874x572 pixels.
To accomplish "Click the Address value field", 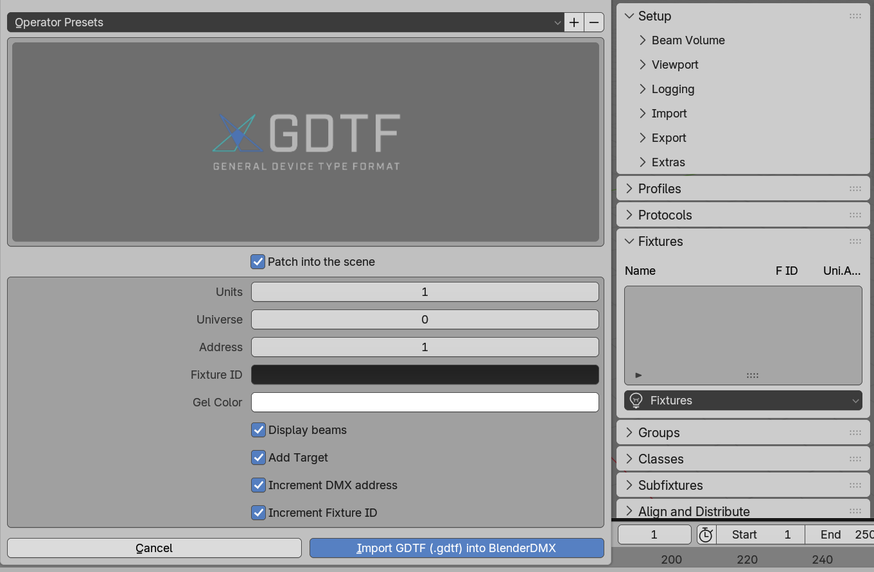I will pos(424,347).
